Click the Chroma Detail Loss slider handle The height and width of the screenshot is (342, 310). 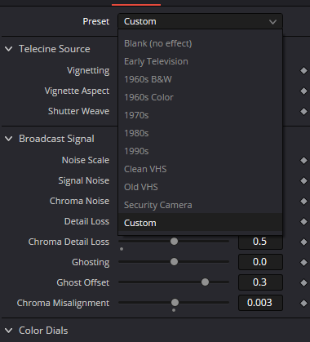click(174, 241)
